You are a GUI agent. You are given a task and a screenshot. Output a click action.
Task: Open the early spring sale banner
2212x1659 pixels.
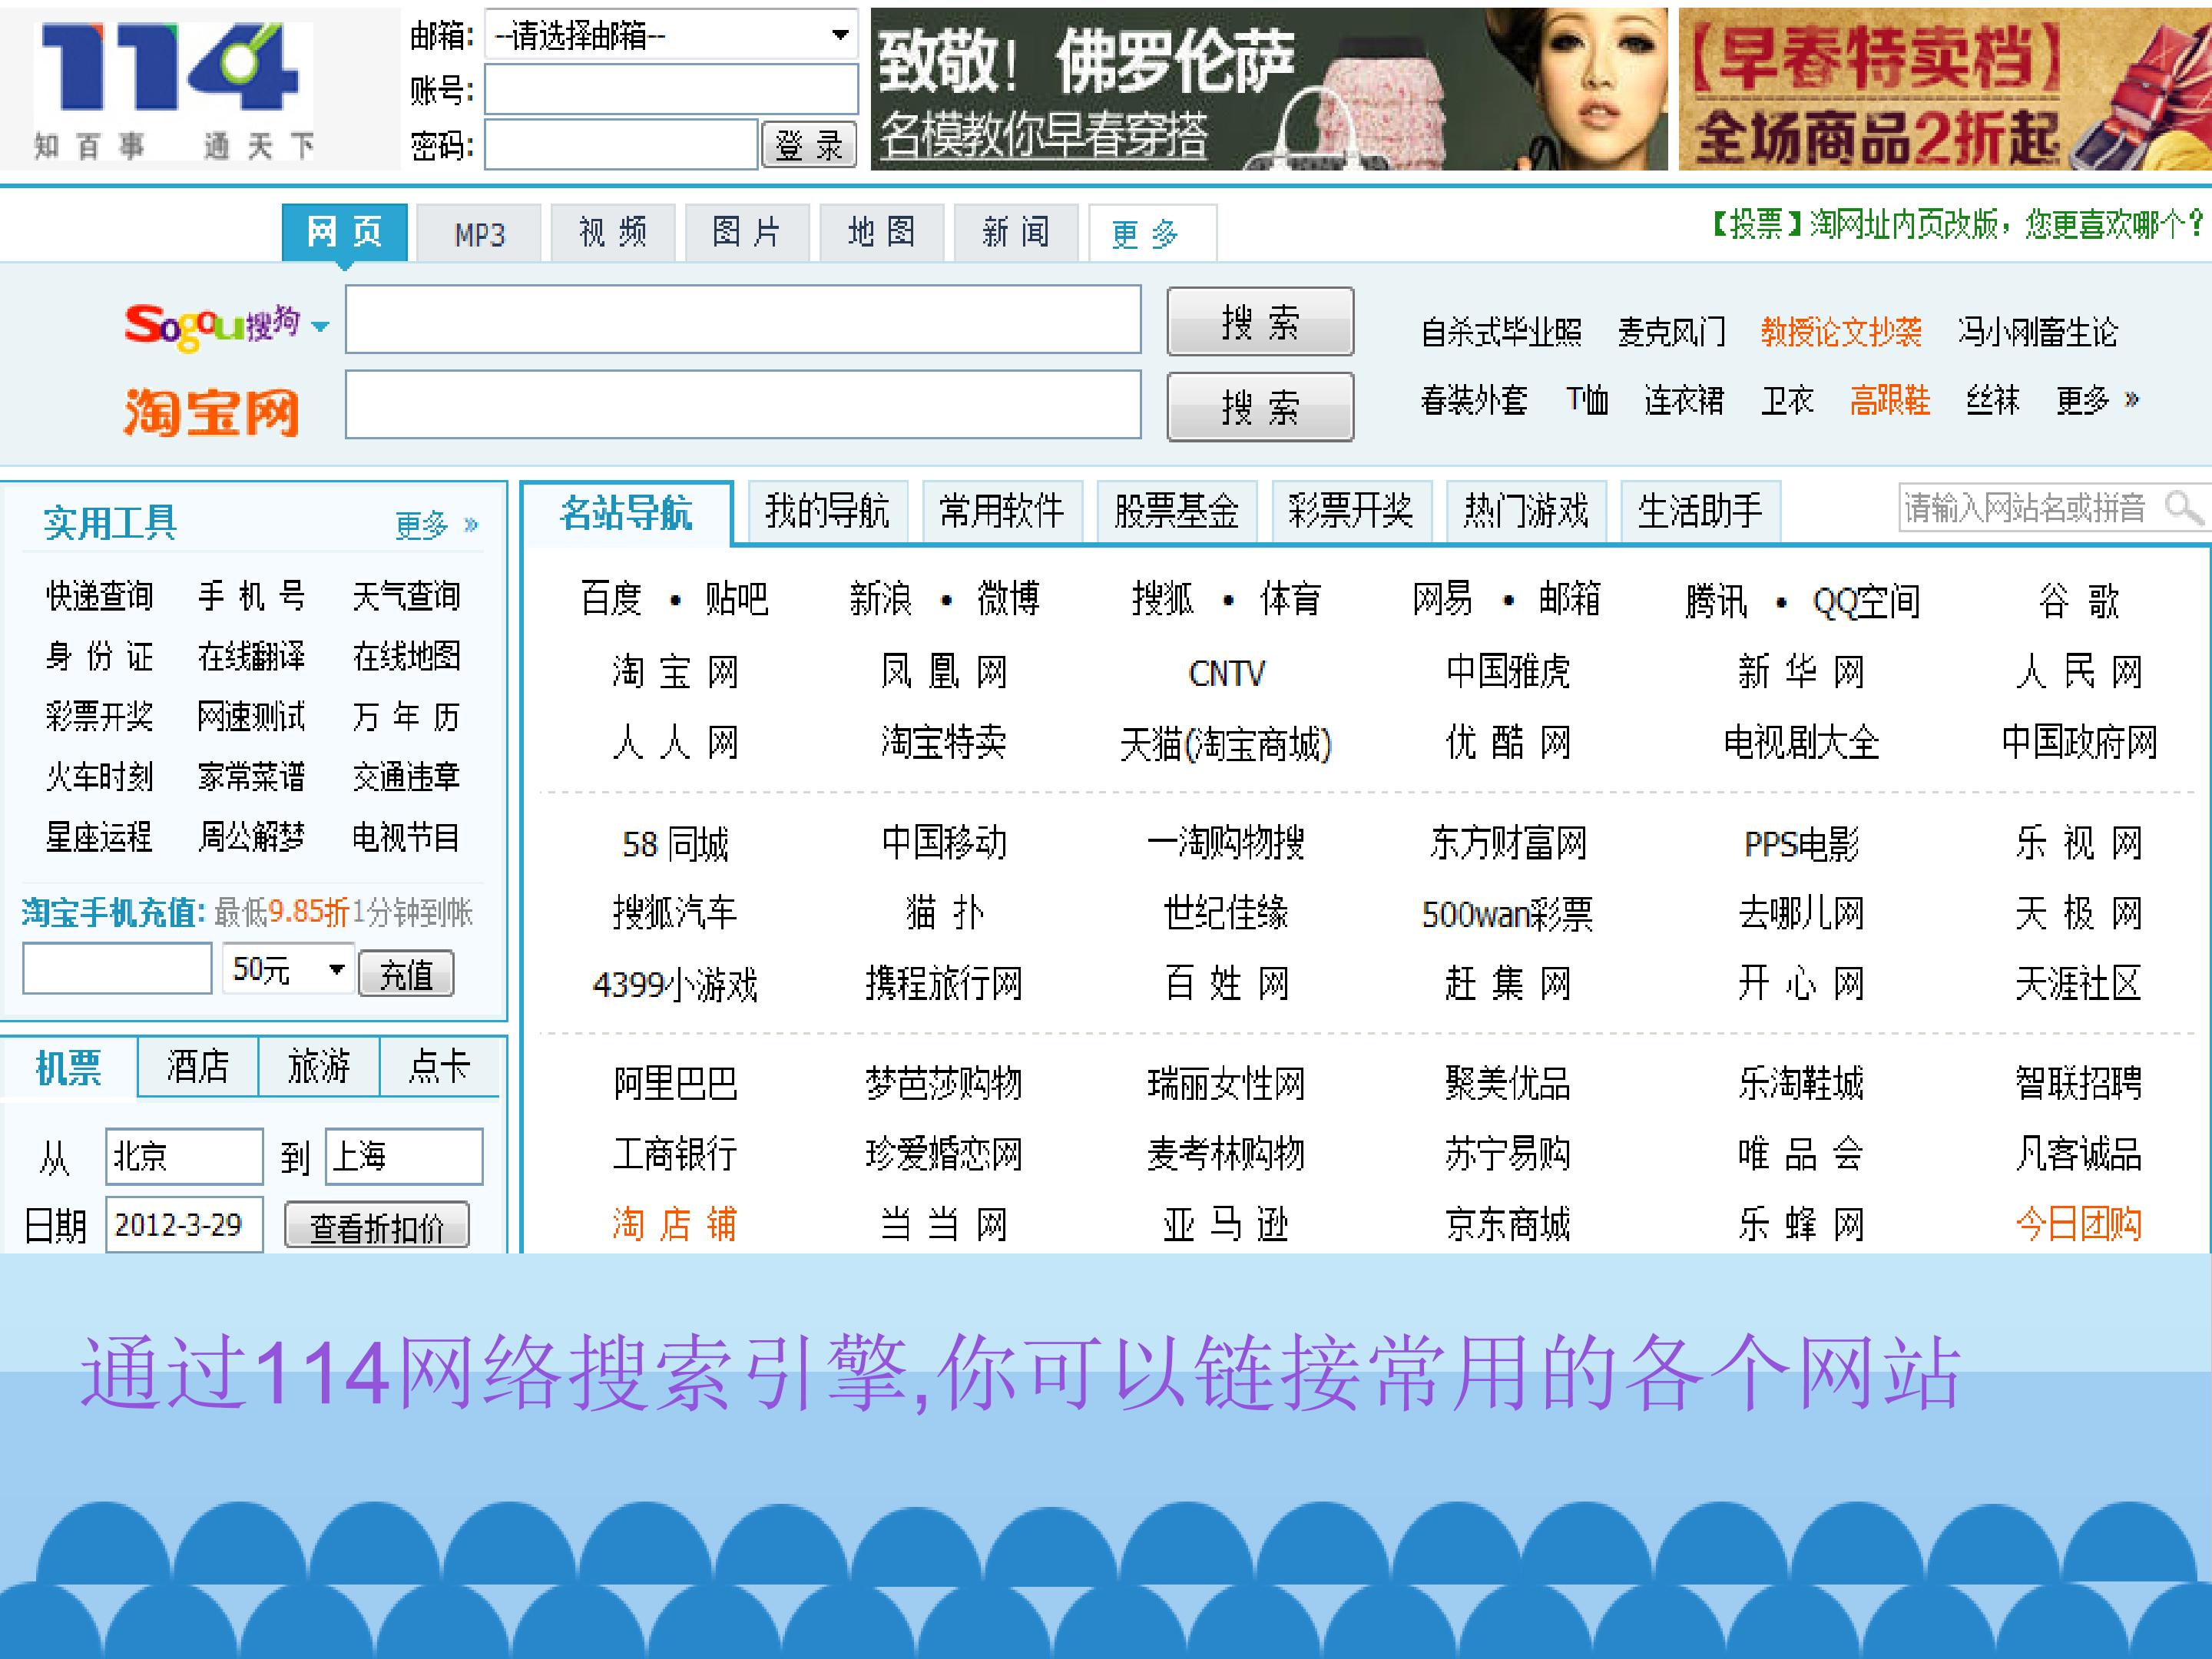[1945, 89]
